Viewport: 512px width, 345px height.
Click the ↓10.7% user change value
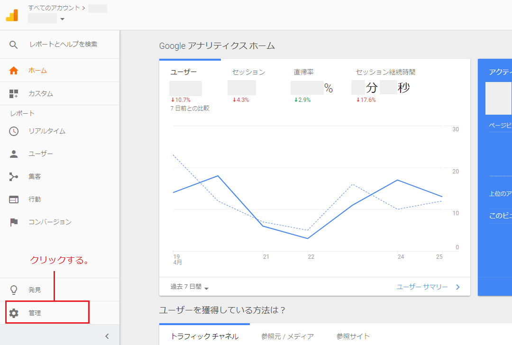[x=181, y=100]
